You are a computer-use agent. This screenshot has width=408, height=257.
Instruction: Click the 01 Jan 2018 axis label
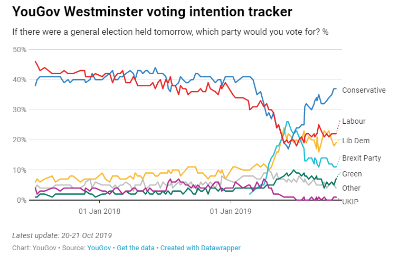click(x=99, y=212)
